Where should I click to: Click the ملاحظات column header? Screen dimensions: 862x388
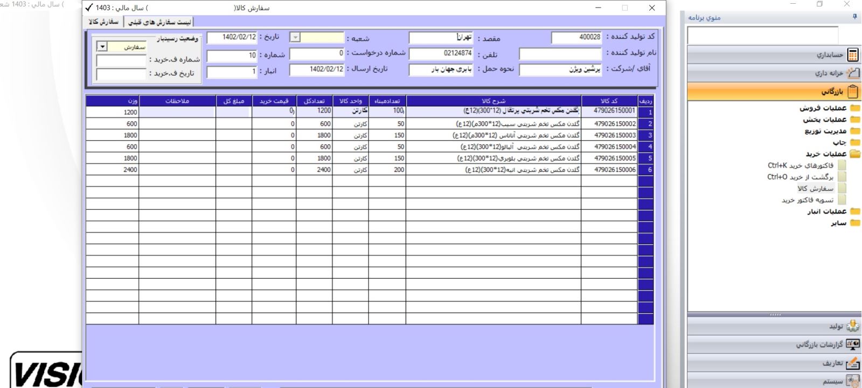[177, 101]
